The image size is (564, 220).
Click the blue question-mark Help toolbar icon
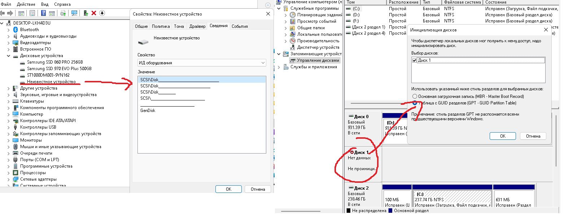43,13
